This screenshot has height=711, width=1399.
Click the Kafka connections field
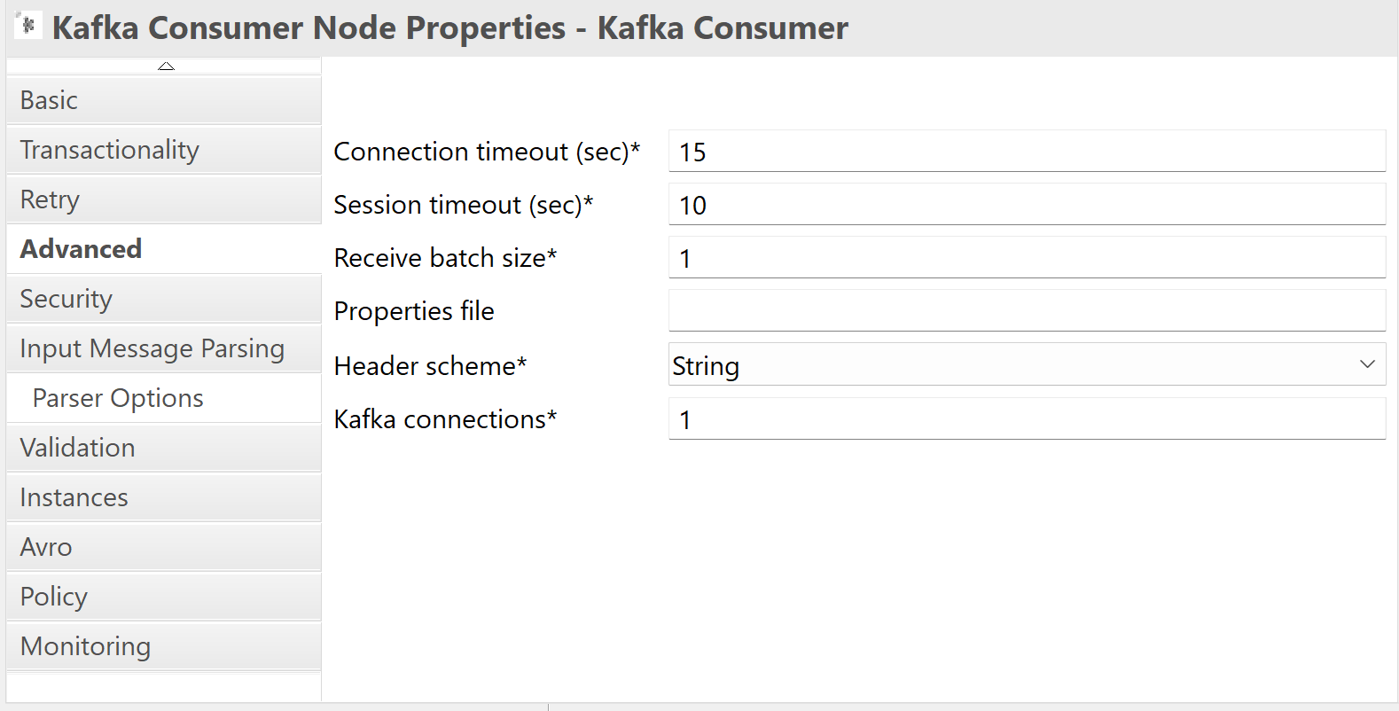coord(1027,419)
